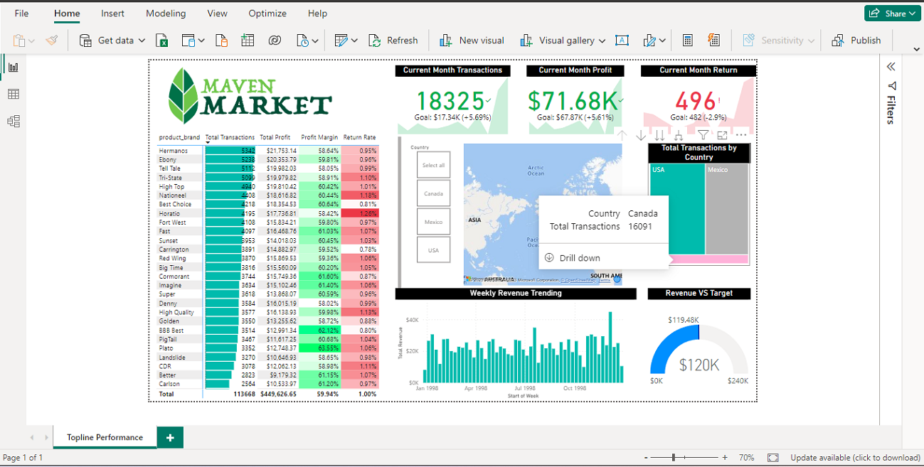
Task: Open the Model view from the sidebar
Action: tap(13, 121)
